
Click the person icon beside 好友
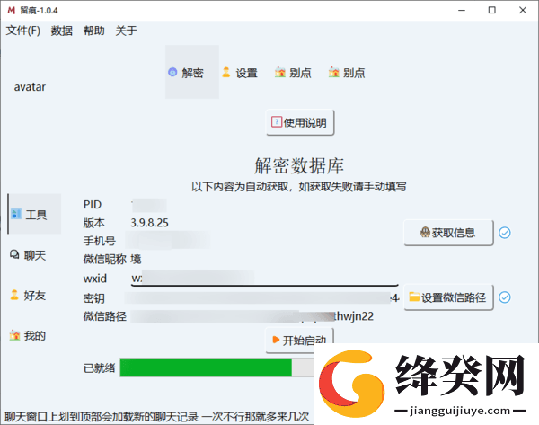[14, 295]
